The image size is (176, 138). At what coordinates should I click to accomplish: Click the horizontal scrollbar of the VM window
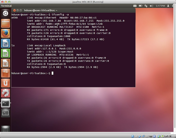coord(85,133)
